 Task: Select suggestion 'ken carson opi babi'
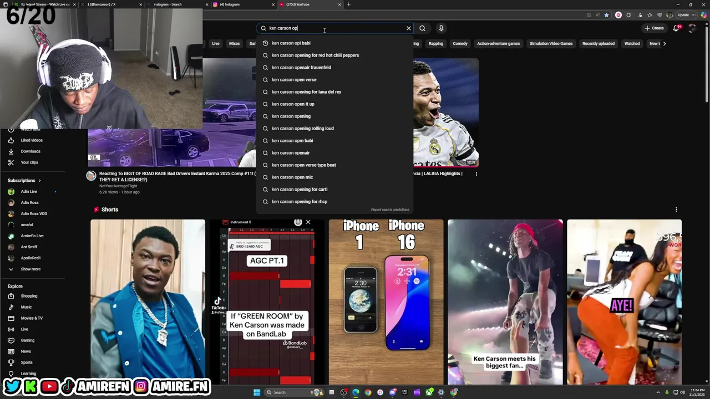334,43
